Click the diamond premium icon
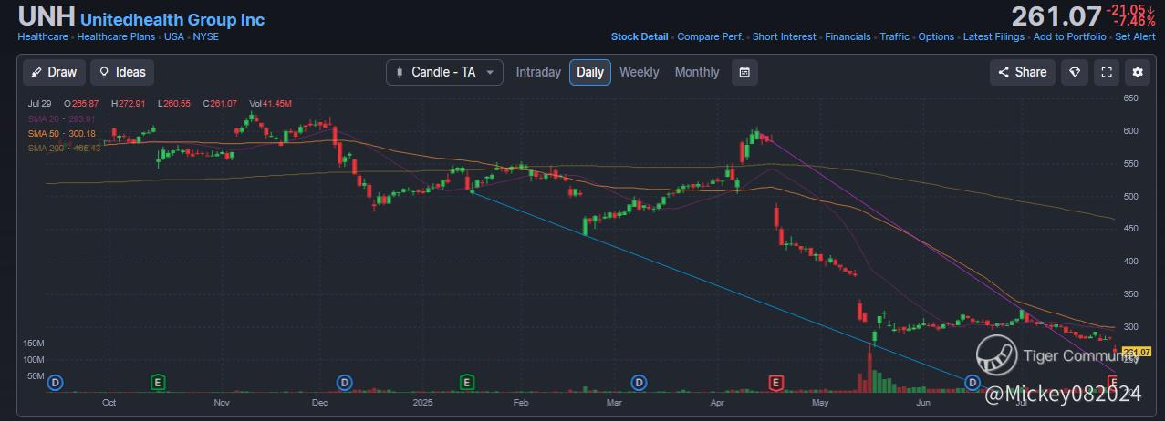The image size is (1165, 421). pyautogui.click(x=1075, y=72)
